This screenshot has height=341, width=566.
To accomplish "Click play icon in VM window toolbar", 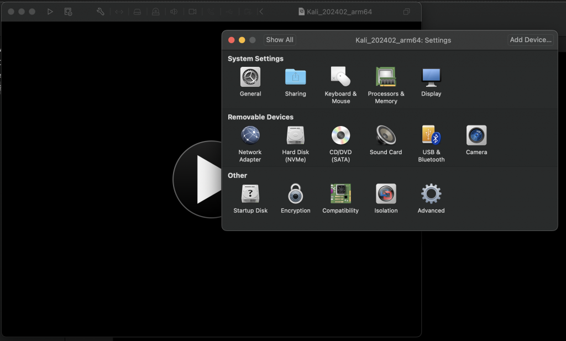I will [50, 12].
